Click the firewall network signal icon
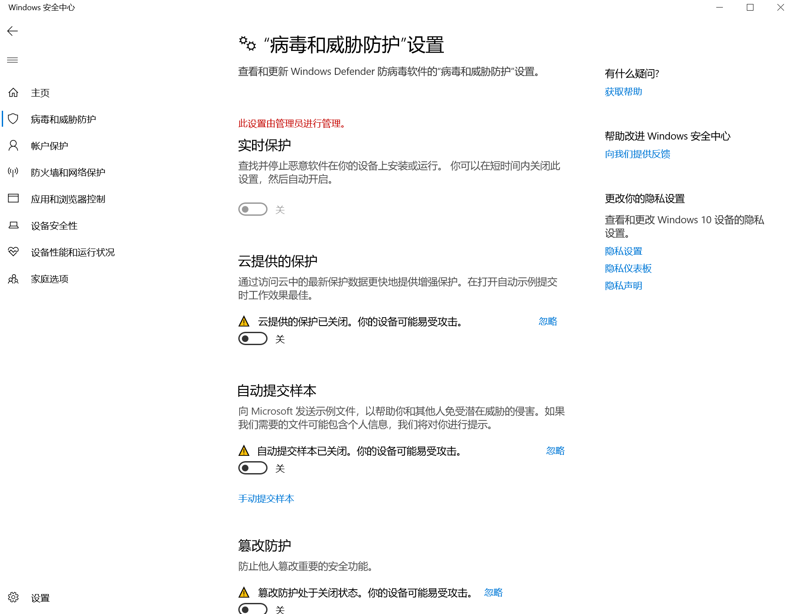The width and height of the screenshot is (792, 614). click(x=13, y=172)
